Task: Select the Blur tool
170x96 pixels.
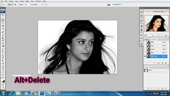Action: coord(3,49)
